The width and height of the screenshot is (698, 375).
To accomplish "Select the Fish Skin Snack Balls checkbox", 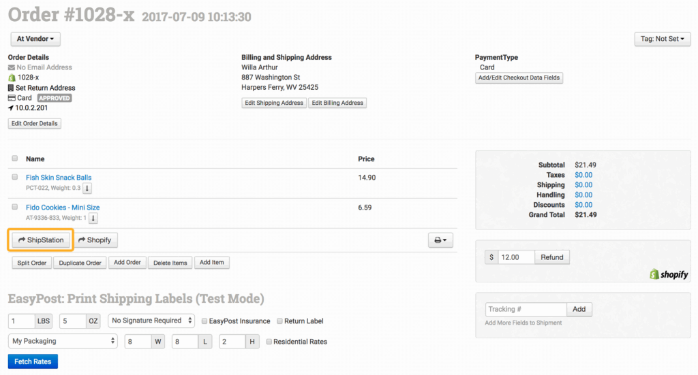I will click(15, 177).
